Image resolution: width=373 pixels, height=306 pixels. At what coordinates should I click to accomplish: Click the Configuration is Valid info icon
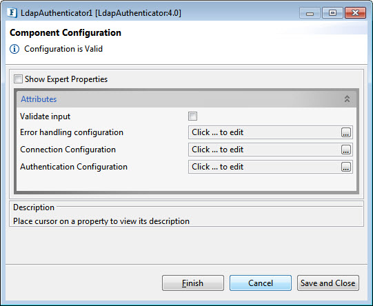(14, 49)
